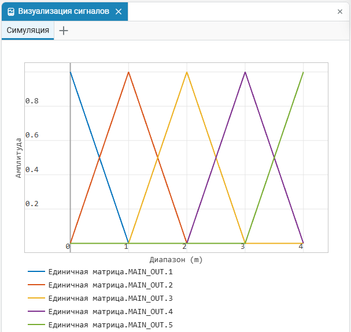Click the blue line swatch for MAIN_OUT.1

[36, 271]
